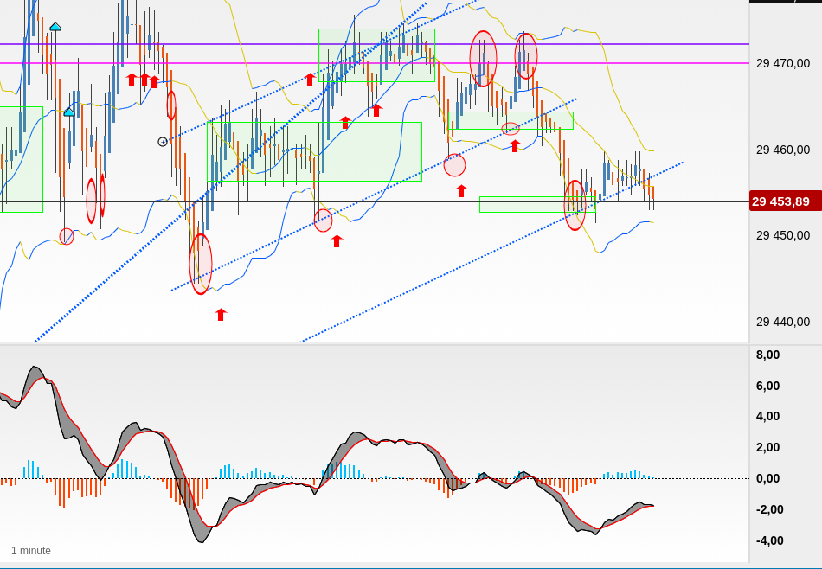Click red arrow below the 29 460 circle
The width and height of the screenshot is (822, 569).
click(461, 191)
